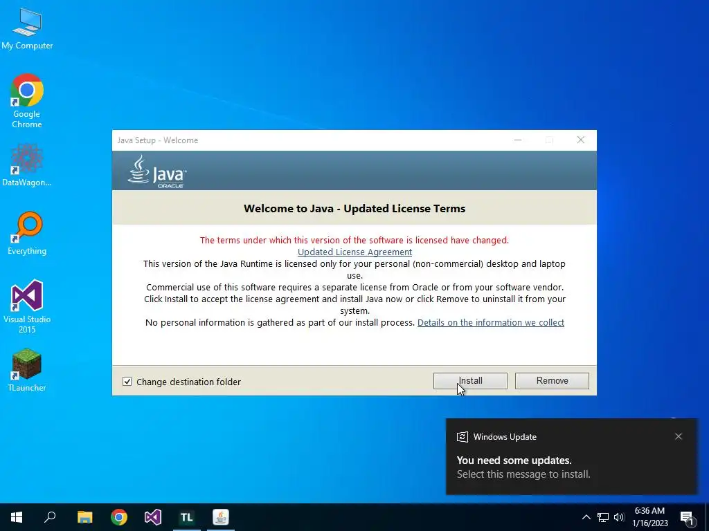Screen dimensions: 709x531
Task: Open network status tray icon
Action: pos(603,517)
